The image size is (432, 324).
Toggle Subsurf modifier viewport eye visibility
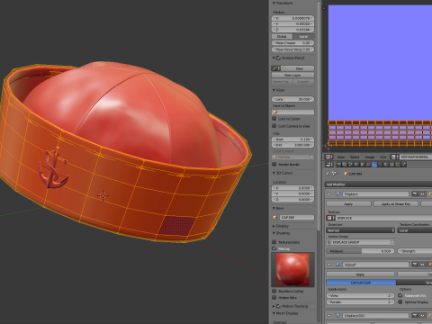coord(422,265)
